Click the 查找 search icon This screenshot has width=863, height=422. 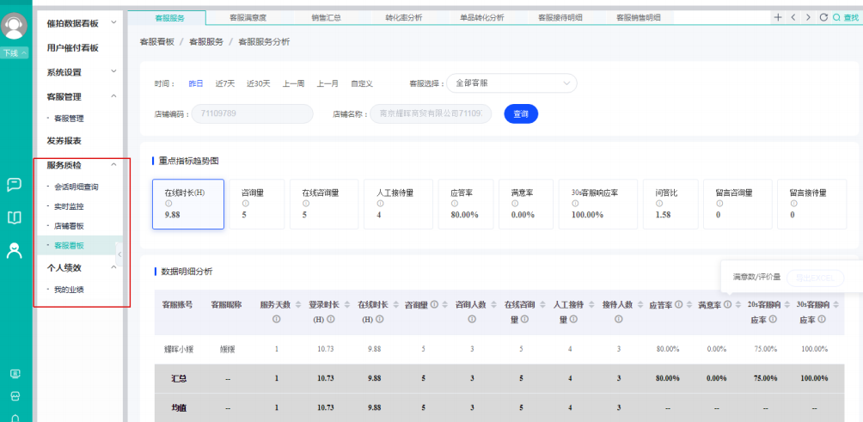click(x=836, y=17)
